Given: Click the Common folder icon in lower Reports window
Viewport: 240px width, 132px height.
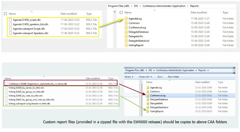Looking at the screenshot, I should 148,91.
